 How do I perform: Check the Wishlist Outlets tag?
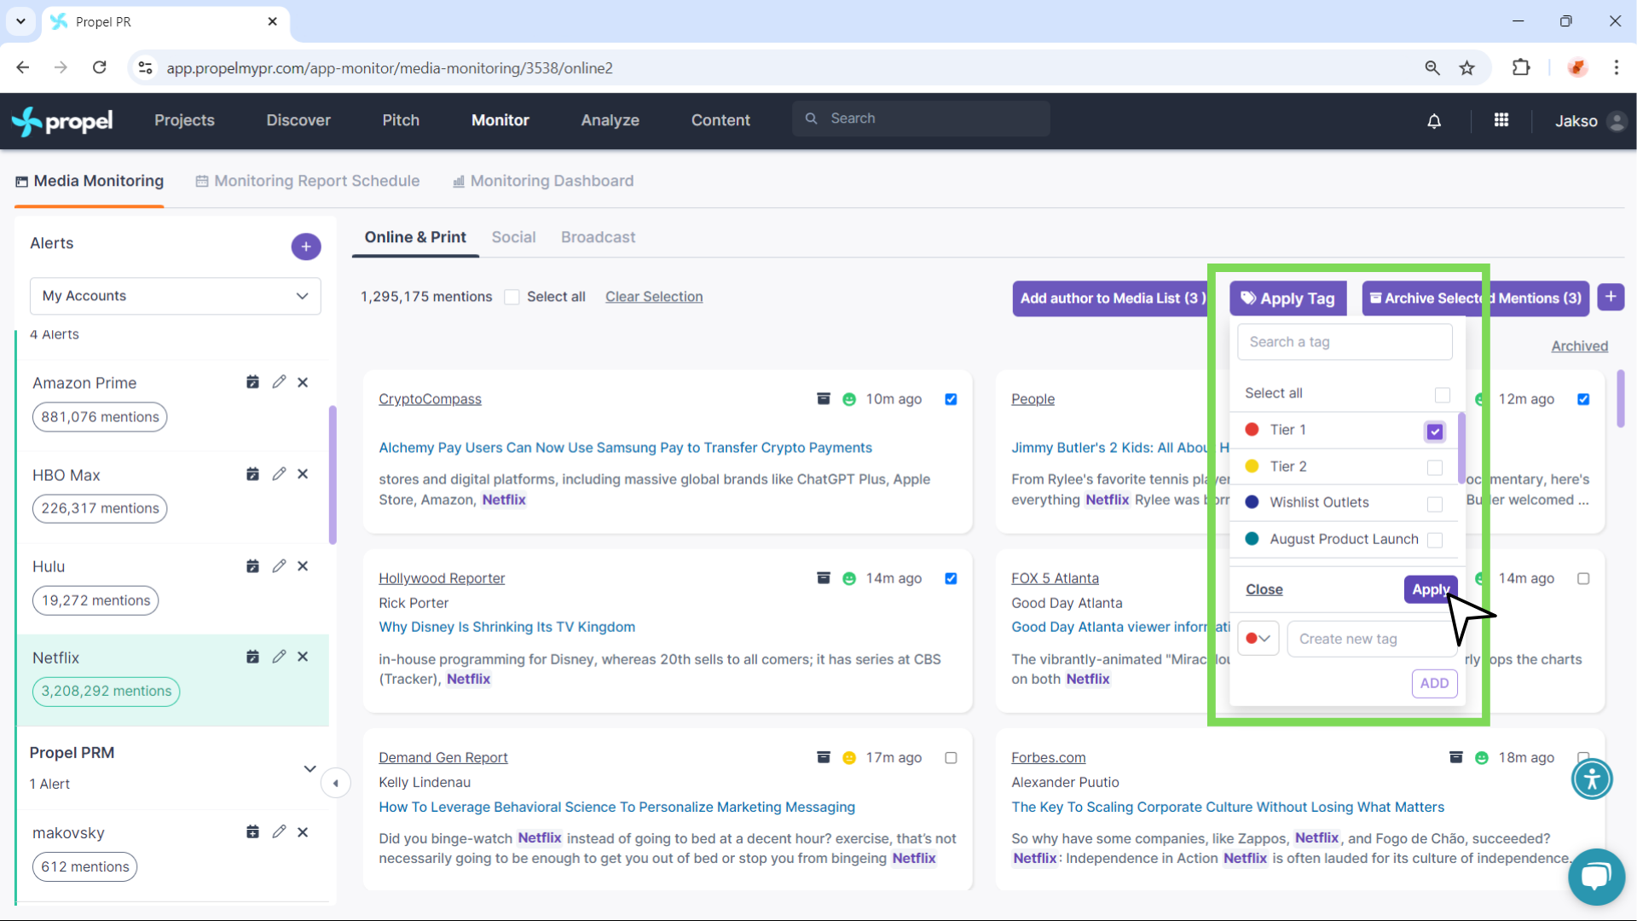coord(1435,504)
